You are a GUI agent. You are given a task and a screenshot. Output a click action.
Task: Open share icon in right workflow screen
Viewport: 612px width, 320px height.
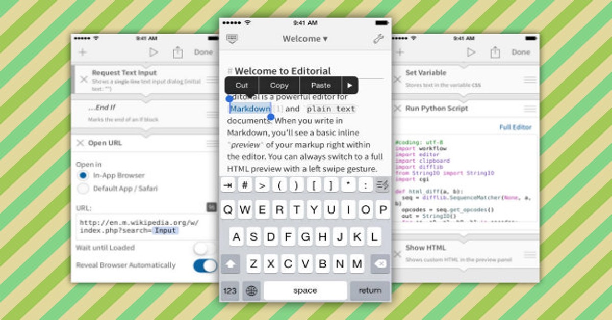[x=495, y=52]
